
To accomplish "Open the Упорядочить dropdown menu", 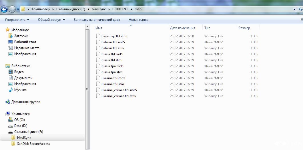I will click(x=17, y=20).
